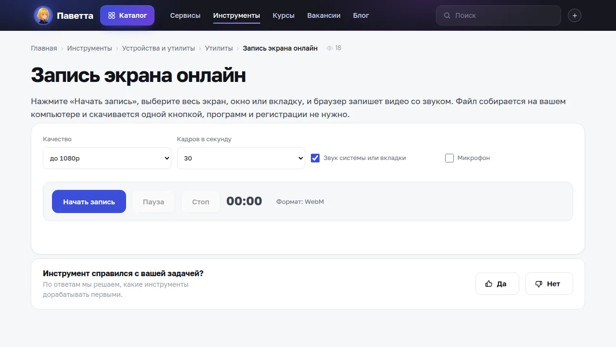Open the Качество dropdown
Viewport: 616px width, 347px height.
pos(107,158)
